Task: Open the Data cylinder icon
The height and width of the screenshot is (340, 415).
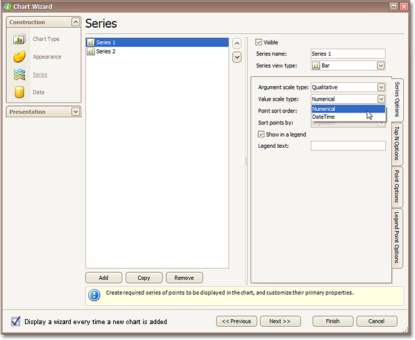Action: pos(19,92)
